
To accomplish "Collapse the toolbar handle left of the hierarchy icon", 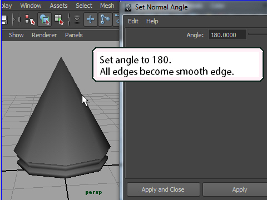I will coord(19,19).
